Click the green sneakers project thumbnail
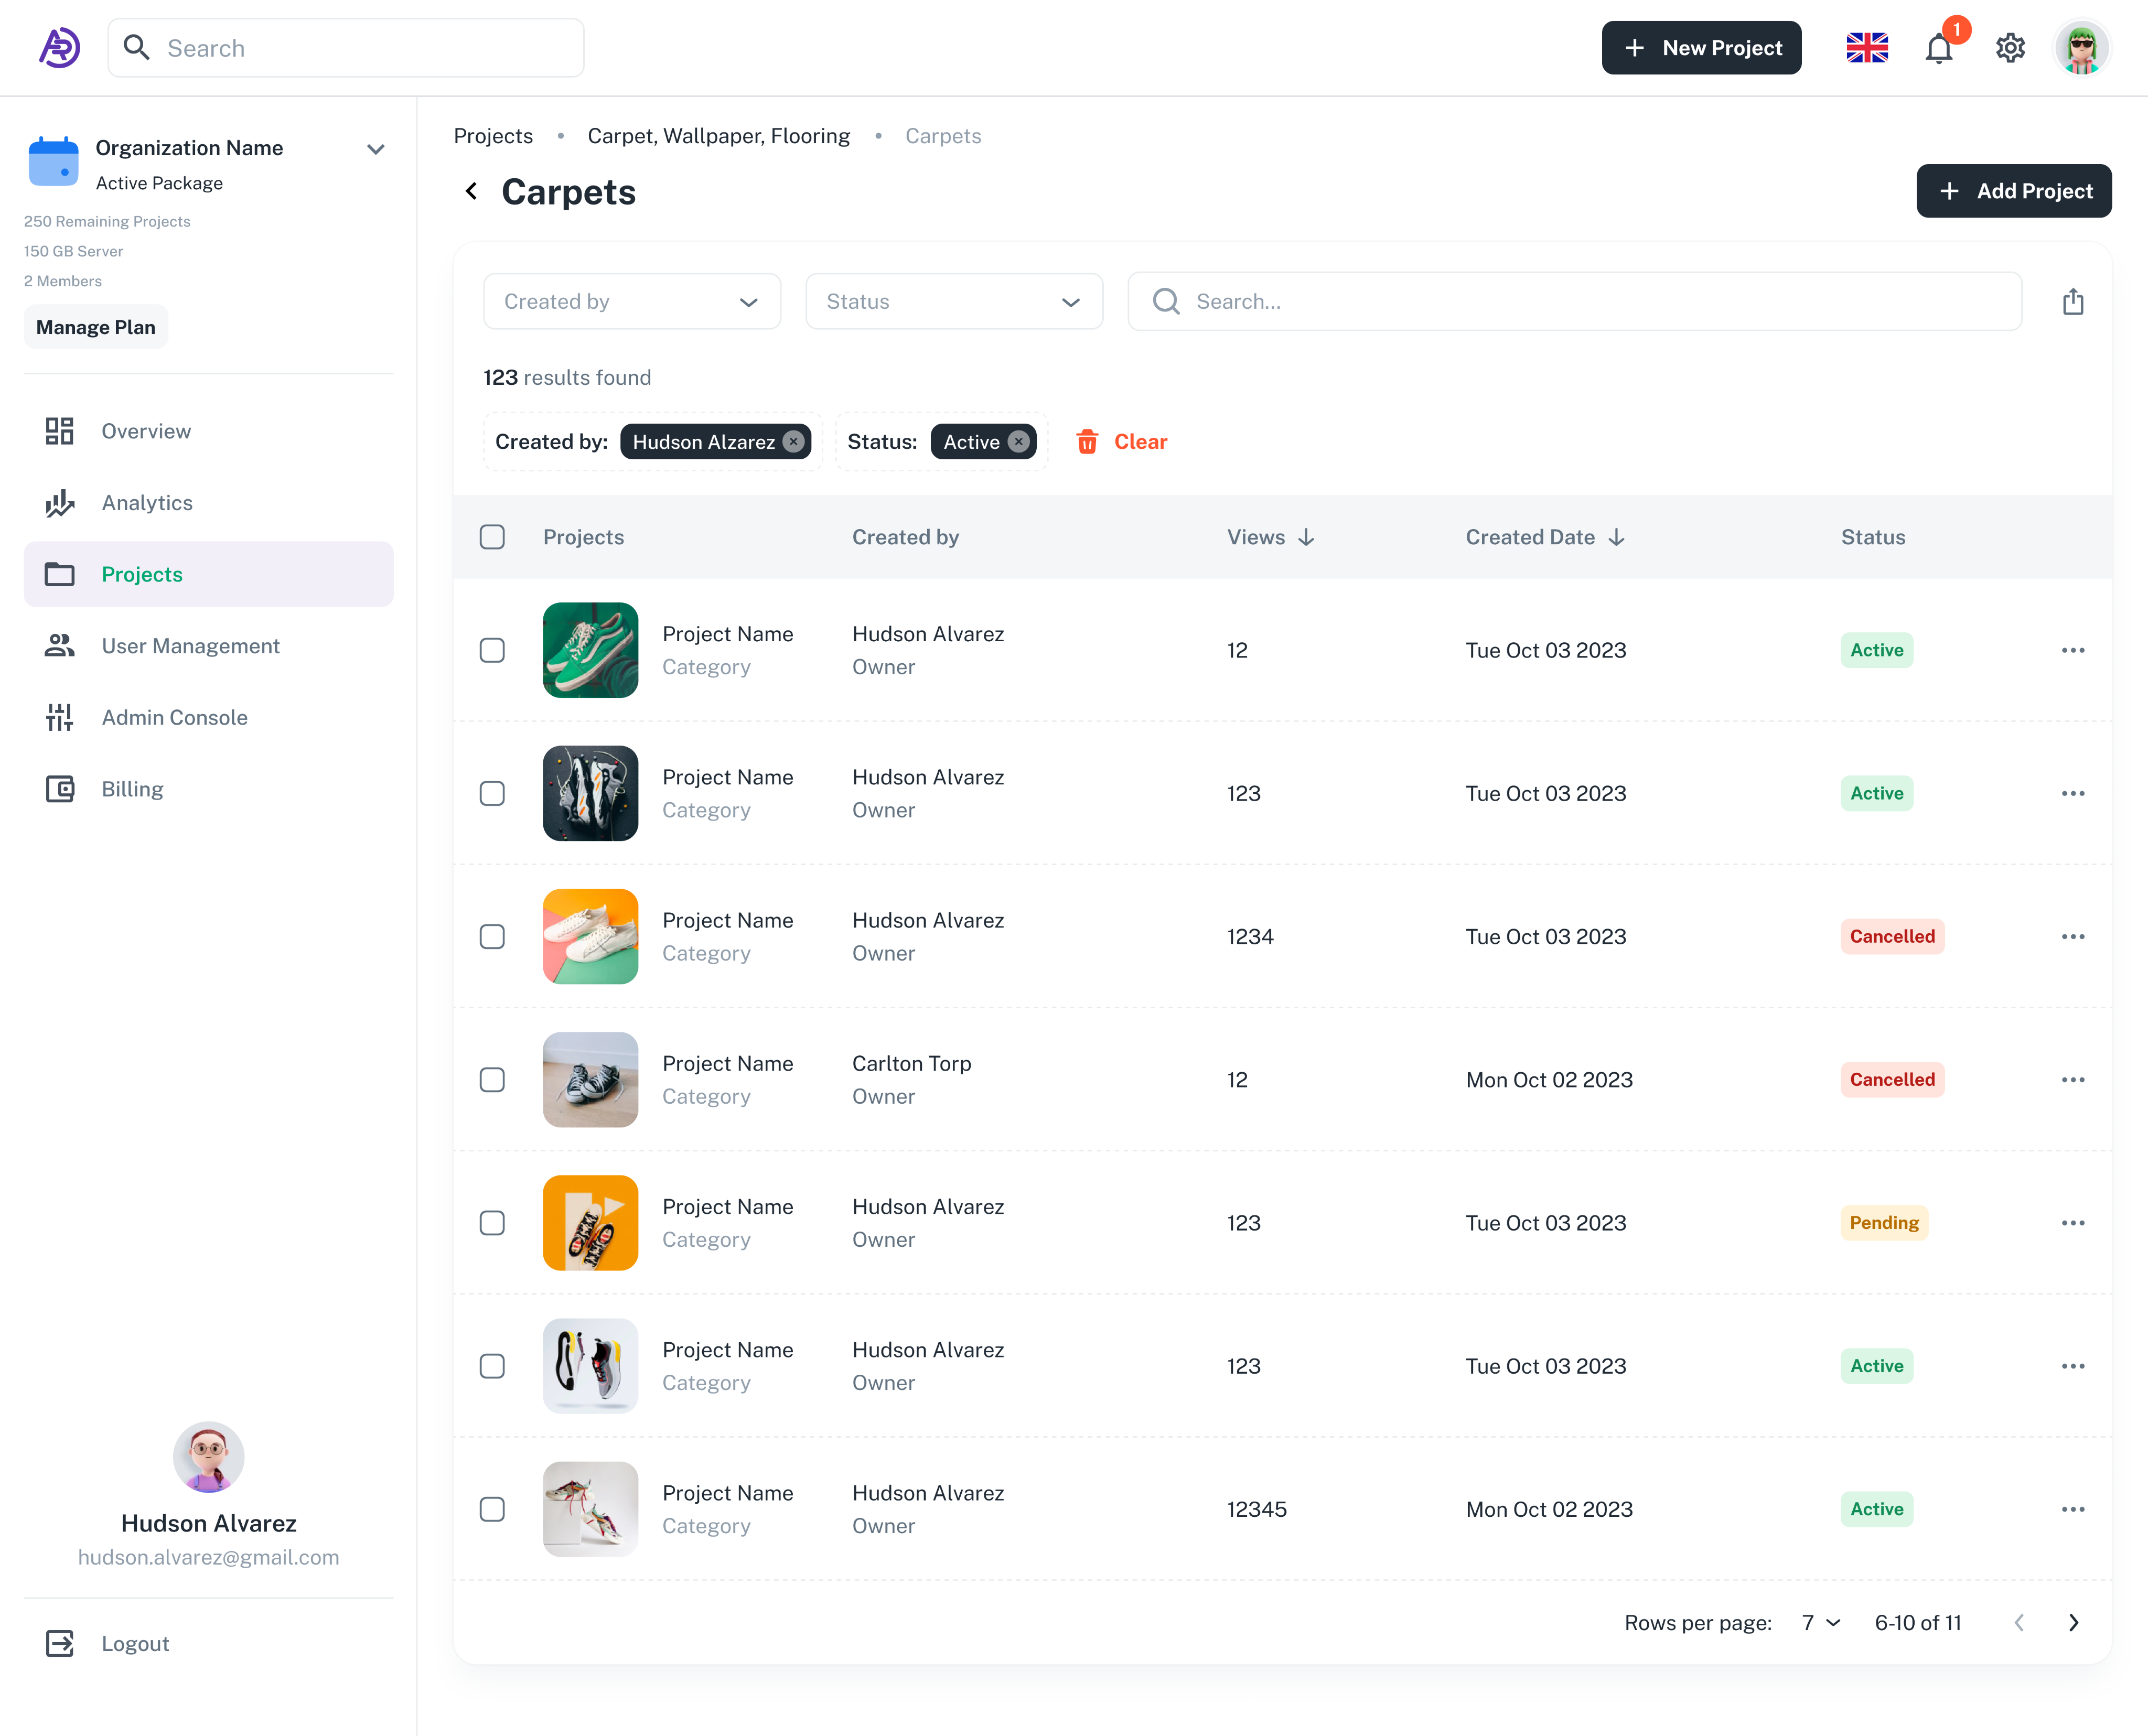 tap(590, 650)
